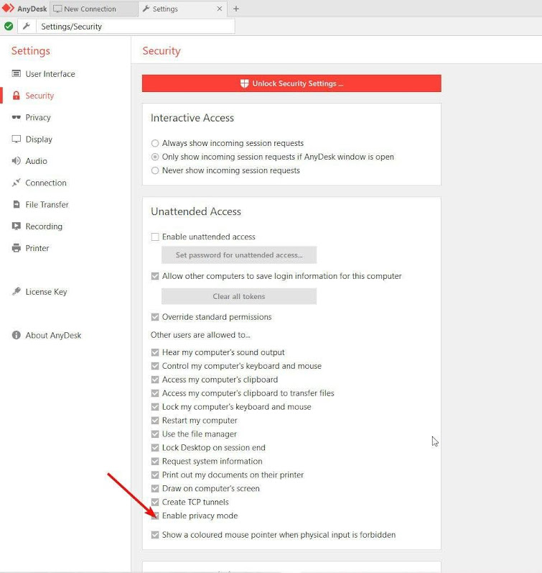542x573 pixels.
Task: Click the AnyDesk logo icon
Action: point(8,8)
